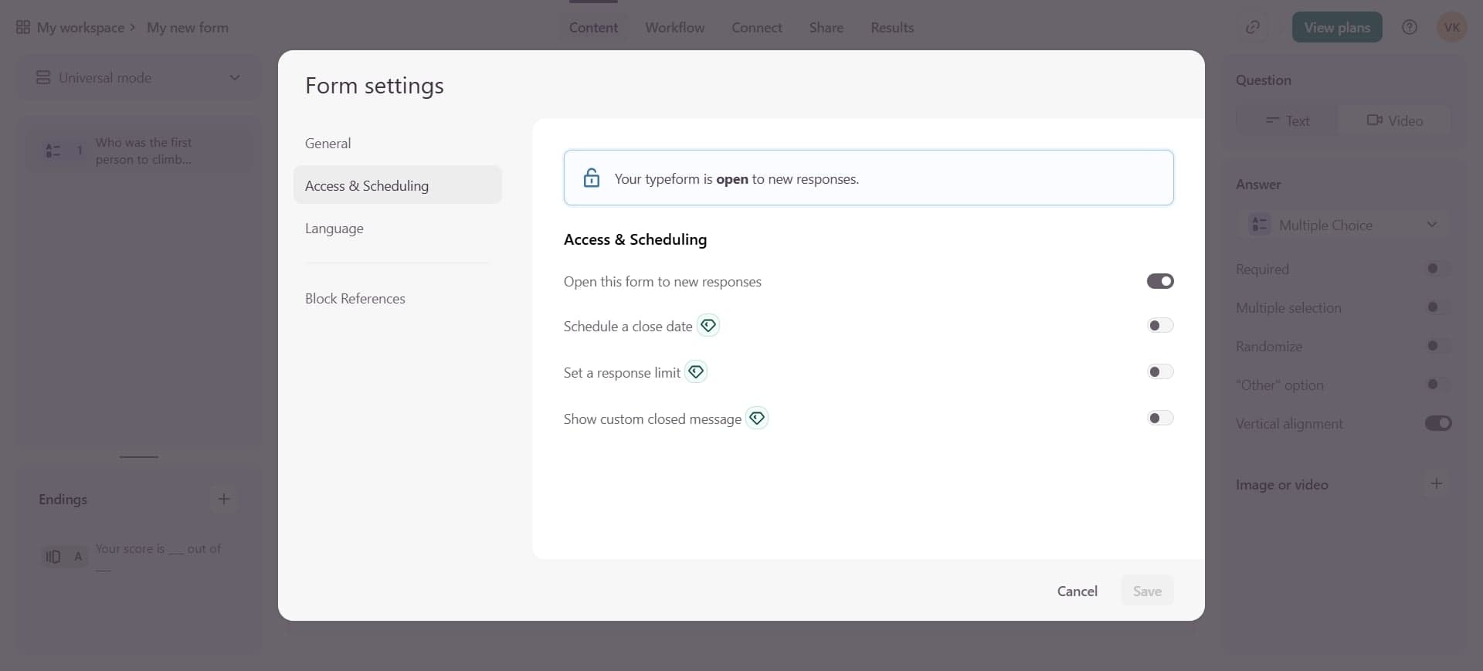Screen dimensions: 1483x671
Task: Toggle Open this form to new responses
Action: (x=1160, y=281)
